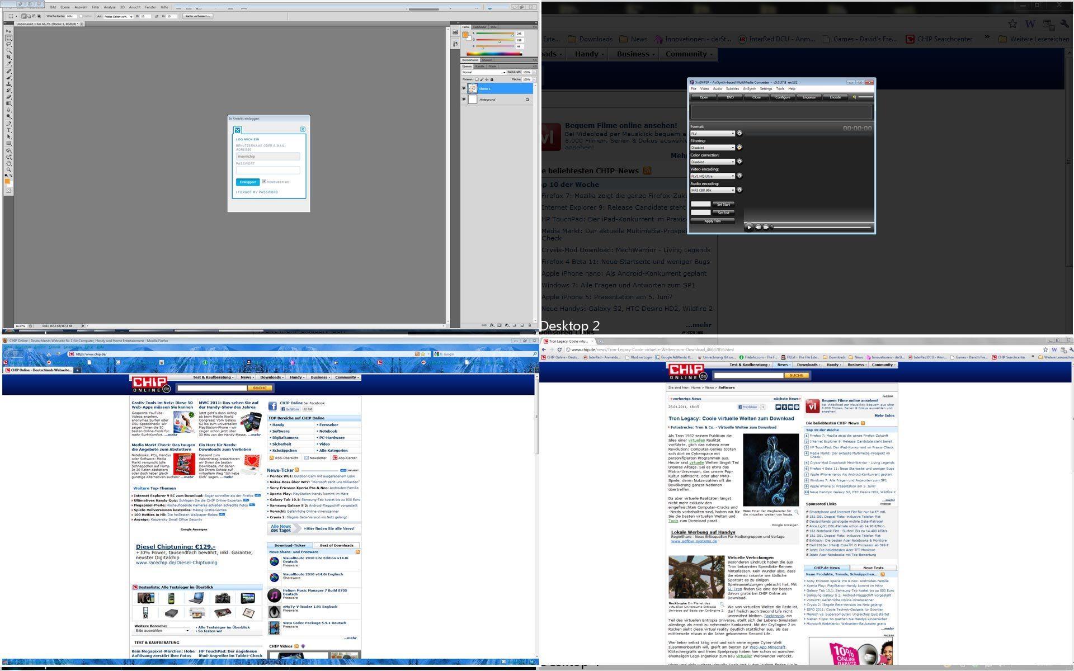Select the Clone Stamp tool in Photoshop
1074x671 pixels.
(x=7, y=84)
